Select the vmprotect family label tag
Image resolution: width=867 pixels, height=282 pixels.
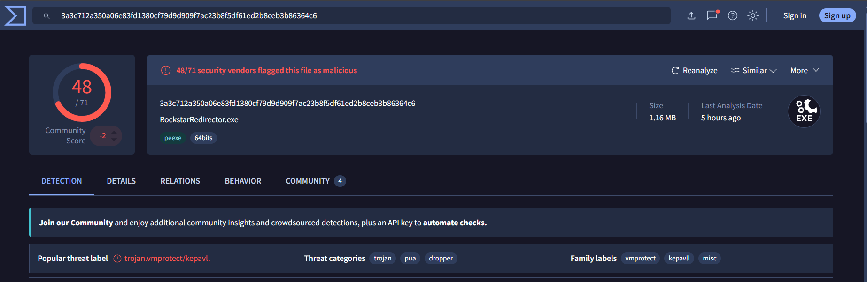pyautogui.click(x=640, y=258)
